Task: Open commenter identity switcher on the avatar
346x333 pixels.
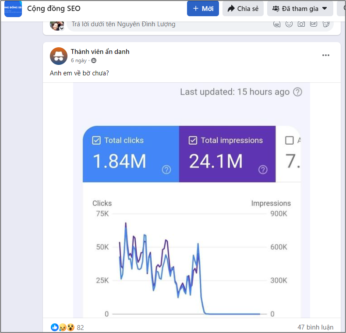Action: pos(62,28)
